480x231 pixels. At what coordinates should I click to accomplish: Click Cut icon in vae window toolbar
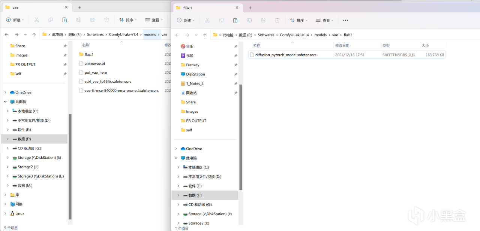36,20
